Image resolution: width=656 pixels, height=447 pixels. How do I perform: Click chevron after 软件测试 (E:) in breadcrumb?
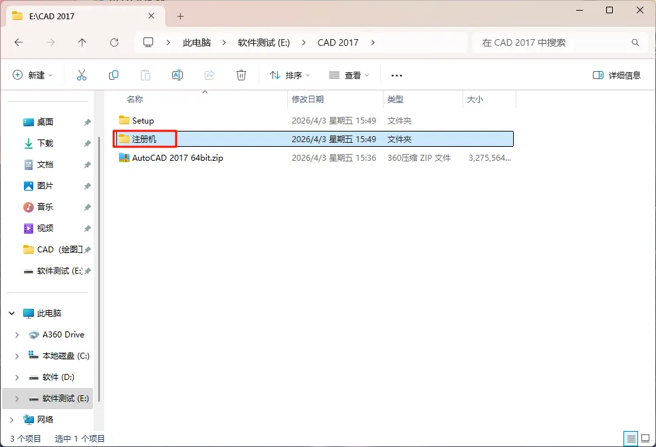click(x=304, y=43)
